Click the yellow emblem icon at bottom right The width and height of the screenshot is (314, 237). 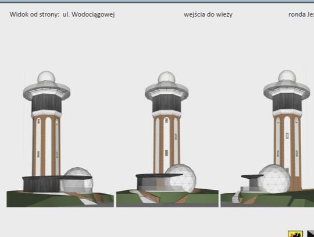click(295, 234)
